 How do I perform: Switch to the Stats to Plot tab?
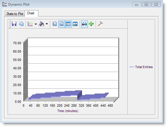(15, 14)
